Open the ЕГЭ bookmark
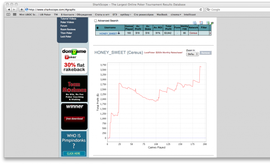Screen dimensions: 270x164 [115, 15]
